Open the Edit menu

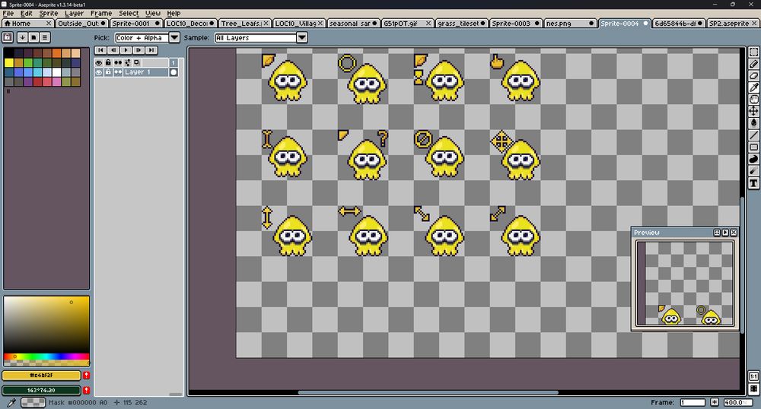[26, 13]
